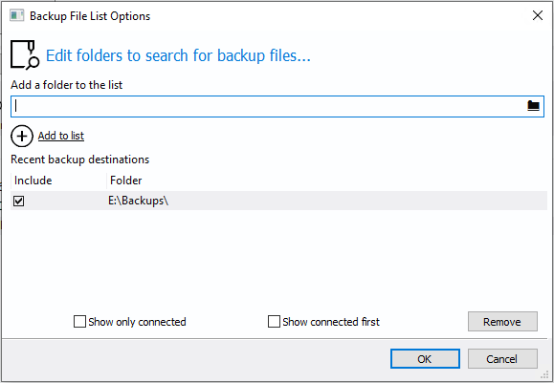This screenshot has width=554, height=383.
Task: Enable the Show only connected checkbox
Action: coord(79,322)
